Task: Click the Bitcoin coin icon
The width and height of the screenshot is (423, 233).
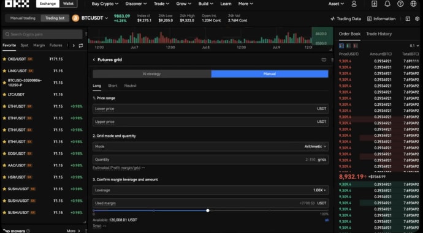Action: [x=75, y=18]
